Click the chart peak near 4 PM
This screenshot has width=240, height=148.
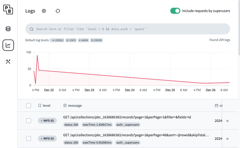point(37,55)
